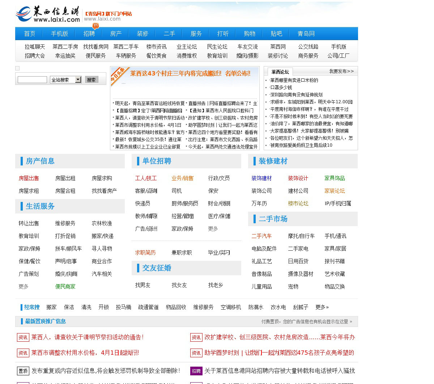Screen dimensions: 434x384
Task: Click the black 置顶 tag icon
Action: 23,371
